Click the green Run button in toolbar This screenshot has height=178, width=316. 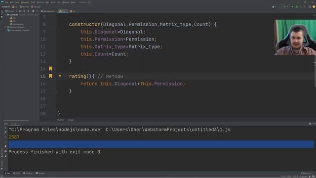tap(292, 6)
